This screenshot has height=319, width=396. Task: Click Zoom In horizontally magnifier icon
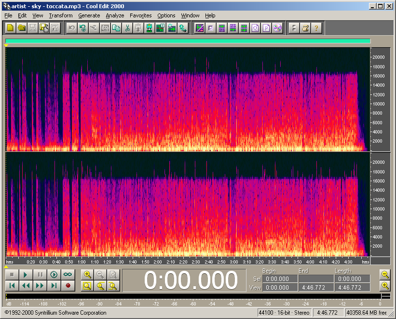pyautogui.click(x=87, y=275)
